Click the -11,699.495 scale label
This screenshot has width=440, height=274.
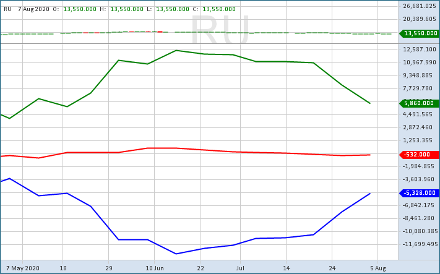click(x=420, y=244)
